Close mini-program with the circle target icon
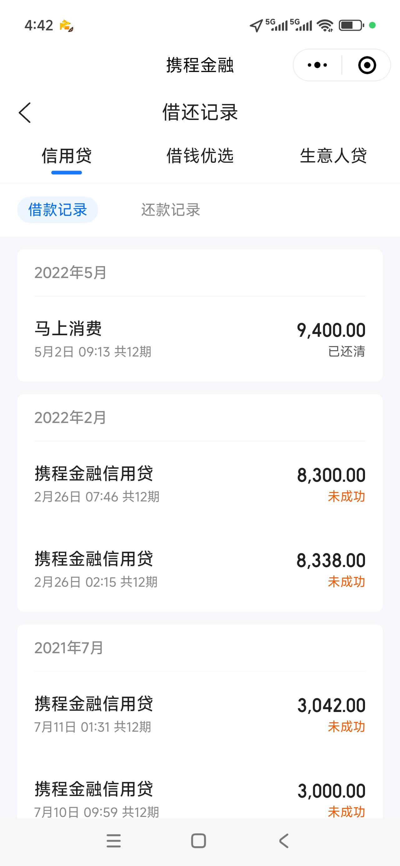Screen dimensions: 400x866 (x=367, y=65)
